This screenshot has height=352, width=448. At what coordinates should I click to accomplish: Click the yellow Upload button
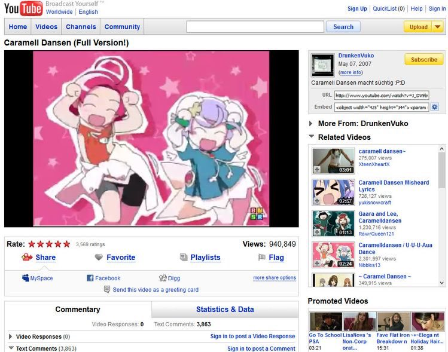418,27
